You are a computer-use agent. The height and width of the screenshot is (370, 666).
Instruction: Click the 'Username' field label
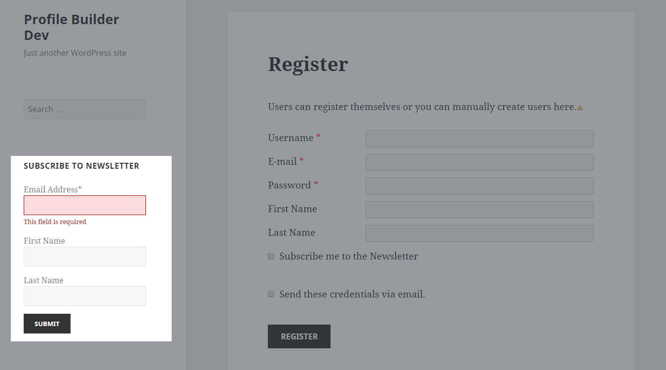click(291, 138)
